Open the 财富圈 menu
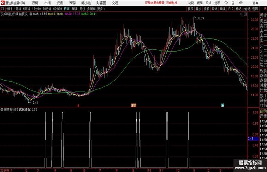The height and width of the screenshot is (172, 267). point(101,3)
